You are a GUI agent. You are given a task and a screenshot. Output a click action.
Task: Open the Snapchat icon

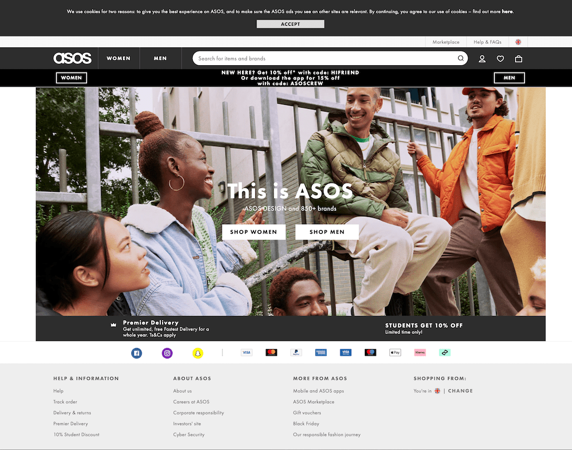click(x=198, y=353)
